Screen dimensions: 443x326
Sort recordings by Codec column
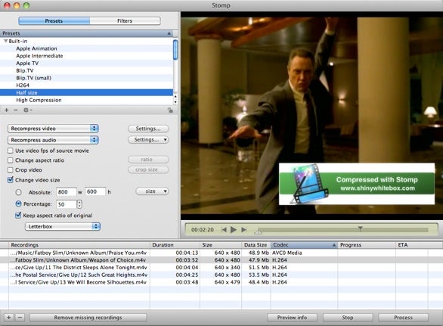pyautogui.click(x=304, y=245)
